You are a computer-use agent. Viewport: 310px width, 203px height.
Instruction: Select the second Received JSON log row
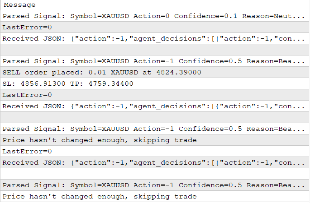point(153,106)
